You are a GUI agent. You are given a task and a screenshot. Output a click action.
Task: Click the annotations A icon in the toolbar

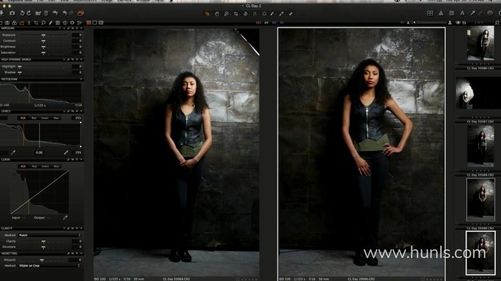click(x=462, y=14)
